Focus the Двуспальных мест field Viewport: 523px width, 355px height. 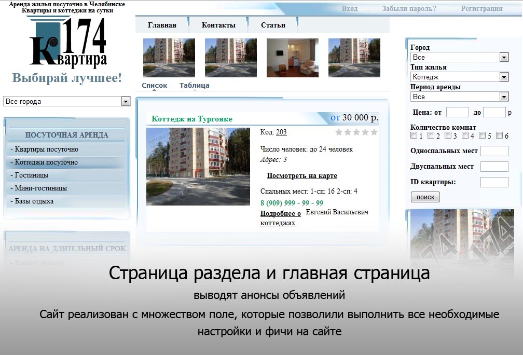tap(494, 167)
